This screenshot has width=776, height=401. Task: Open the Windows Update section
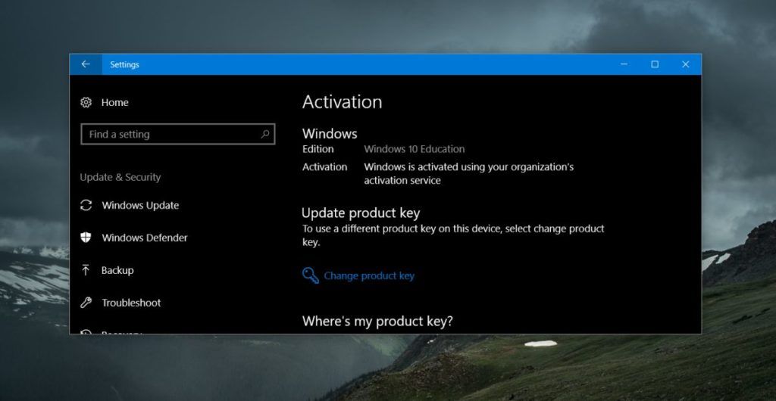click(x=140, y=205)
